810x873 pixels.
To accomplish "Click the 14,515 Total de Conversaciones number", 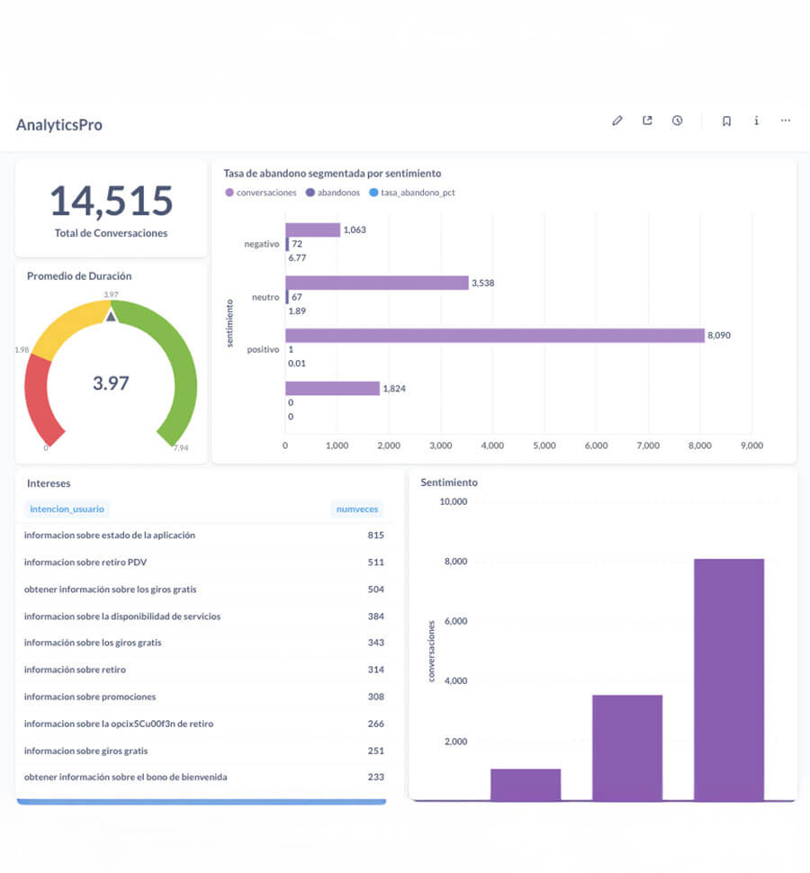I will [x=111, y=201].
